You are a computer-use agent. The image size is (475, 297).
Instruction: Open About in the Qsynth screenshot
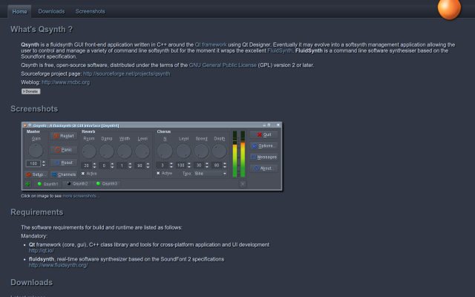[x=264, y=169]
